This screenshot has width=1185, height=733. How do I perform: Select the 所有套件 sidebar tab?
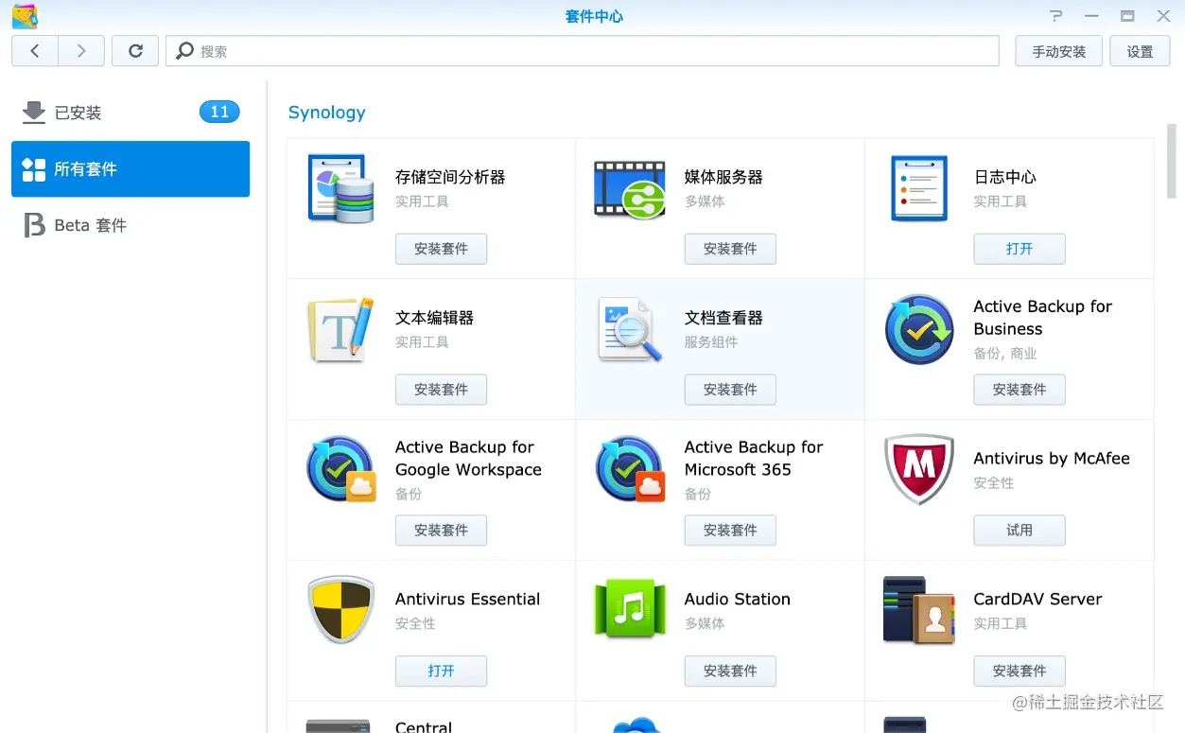click(131, 169)
